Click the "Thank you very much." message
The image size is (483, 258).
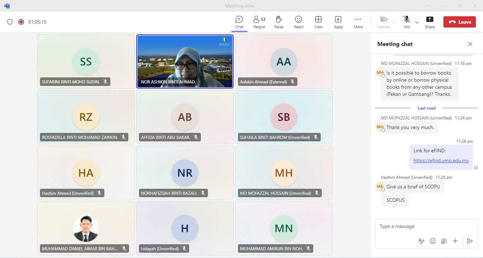tap(410, 127)
